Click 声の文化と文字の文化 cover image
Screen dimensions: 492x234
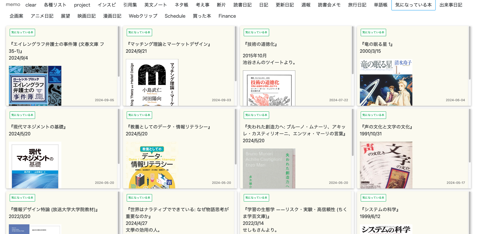pyautogui.click(x=386, y=165)
